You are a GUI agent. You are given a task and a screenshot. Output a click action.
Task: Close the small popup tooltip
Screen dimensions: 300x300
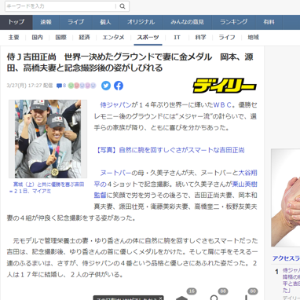pyautogui.click(x=160, y=298)
